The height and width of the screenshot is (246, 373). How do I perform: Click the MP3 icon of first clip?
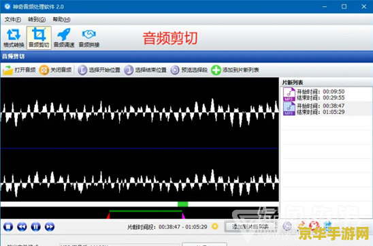[289, 95]
